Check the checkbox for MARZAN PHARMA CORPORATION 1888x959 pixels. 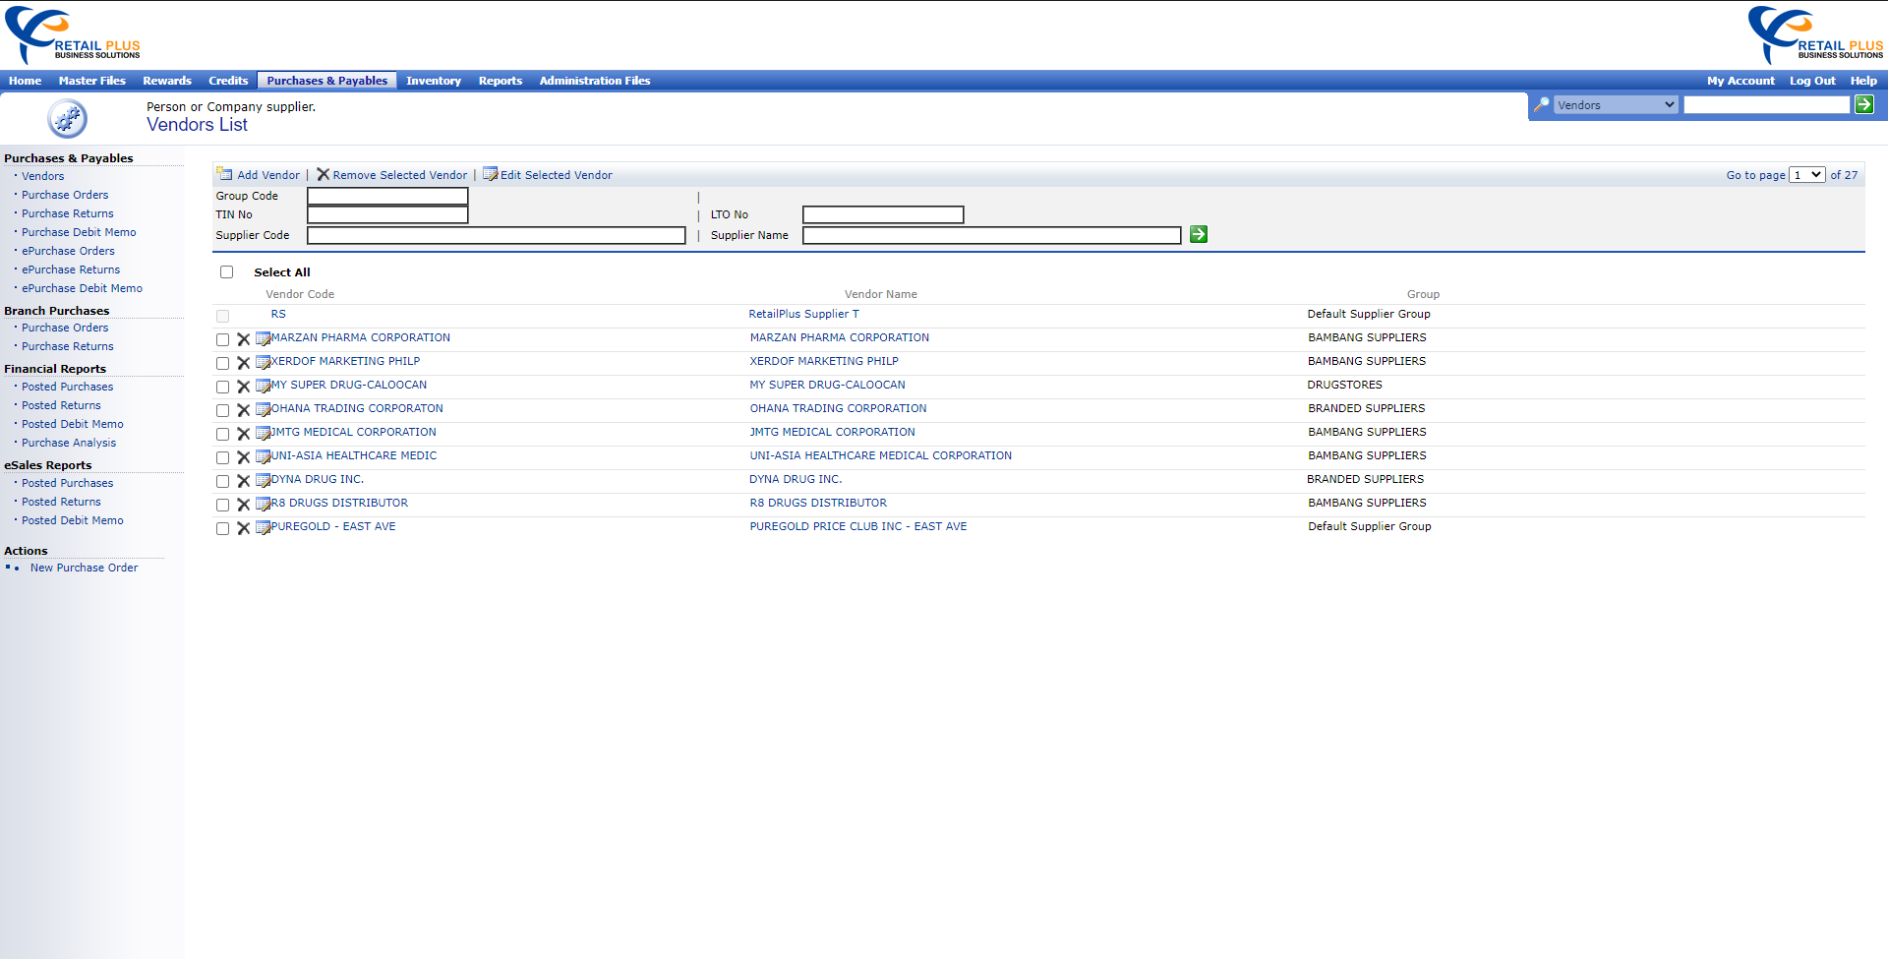point(222,339)
